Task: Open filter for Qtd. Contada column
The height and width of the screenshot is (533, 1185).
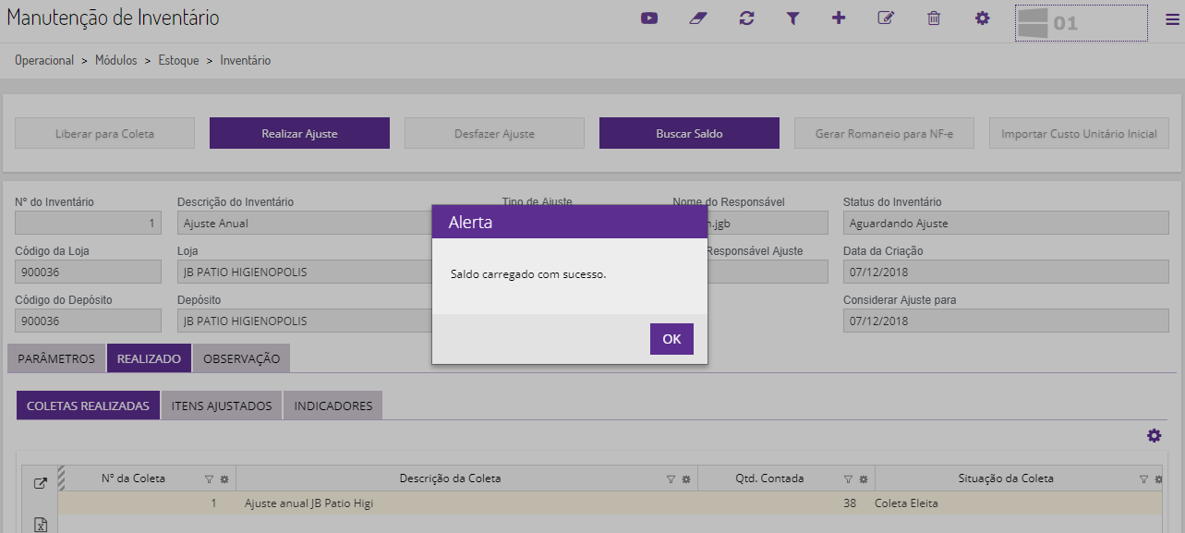Action: (x=848, y=479)
